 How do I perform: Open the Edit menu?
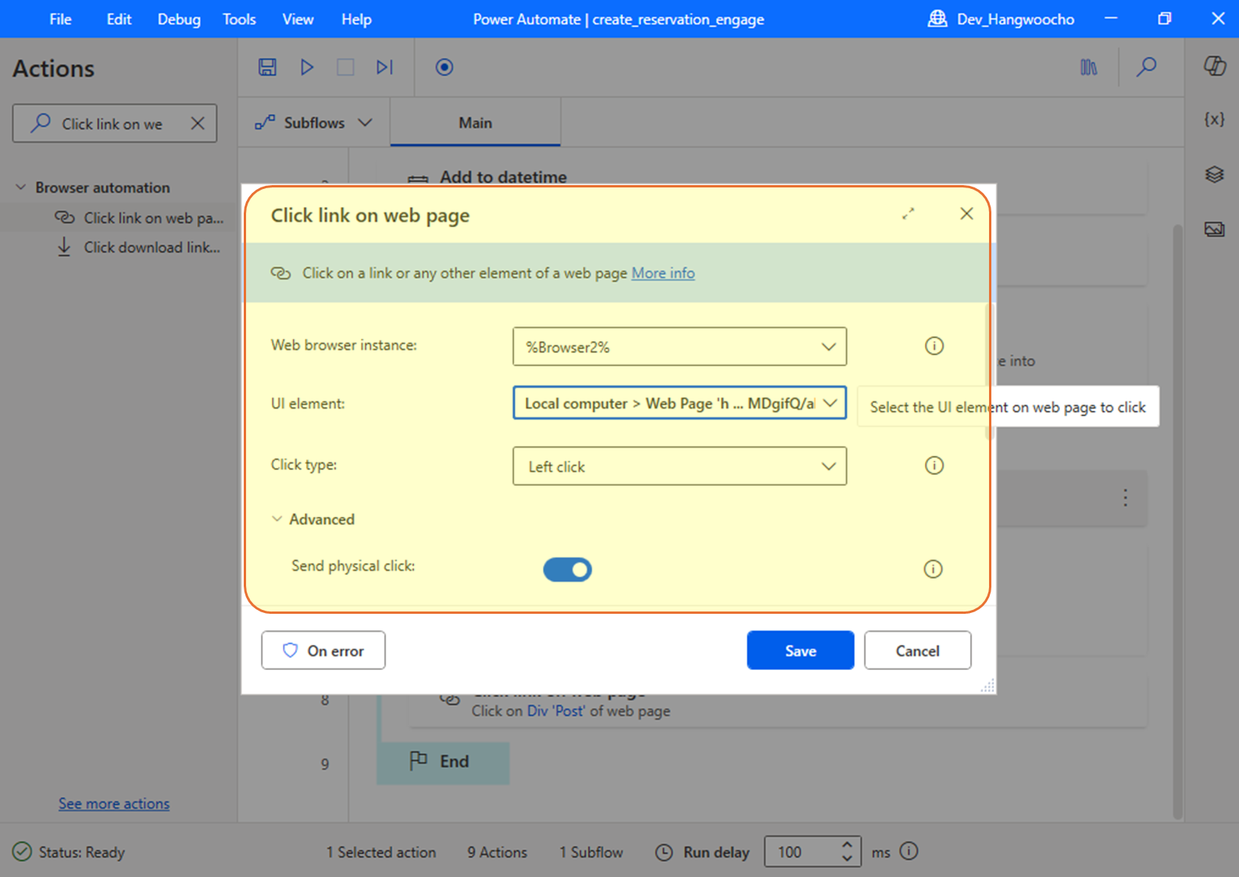(119, 20)
